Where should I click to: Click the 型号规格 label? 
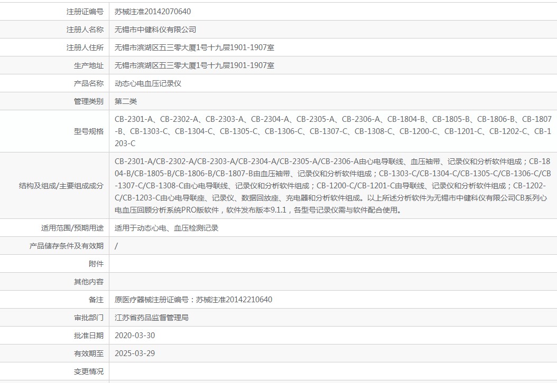coord(89,131)
